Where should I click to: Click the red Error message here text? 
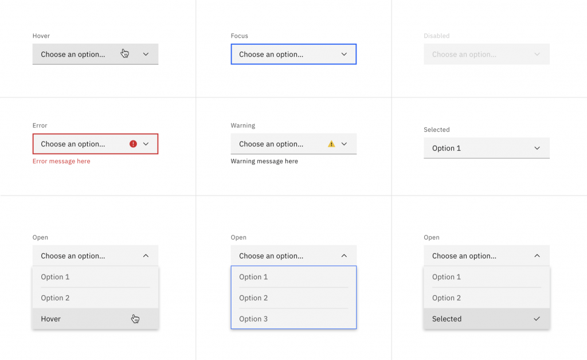click(x=61, y=161)
